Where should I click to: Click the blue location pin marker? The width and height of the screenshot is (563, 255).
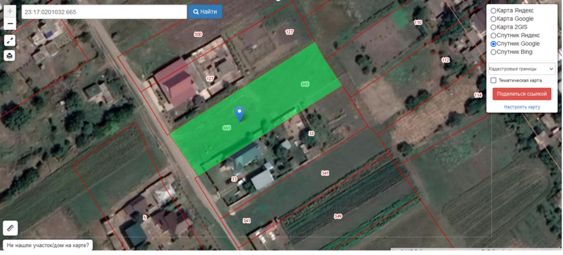pyautogui.click(x=239, y=113)
